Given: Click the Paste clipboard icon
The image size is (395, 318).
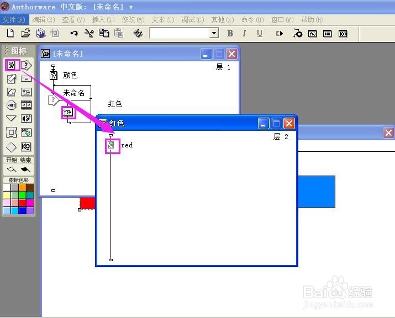Looking at the screenshot, I should 119,33.
